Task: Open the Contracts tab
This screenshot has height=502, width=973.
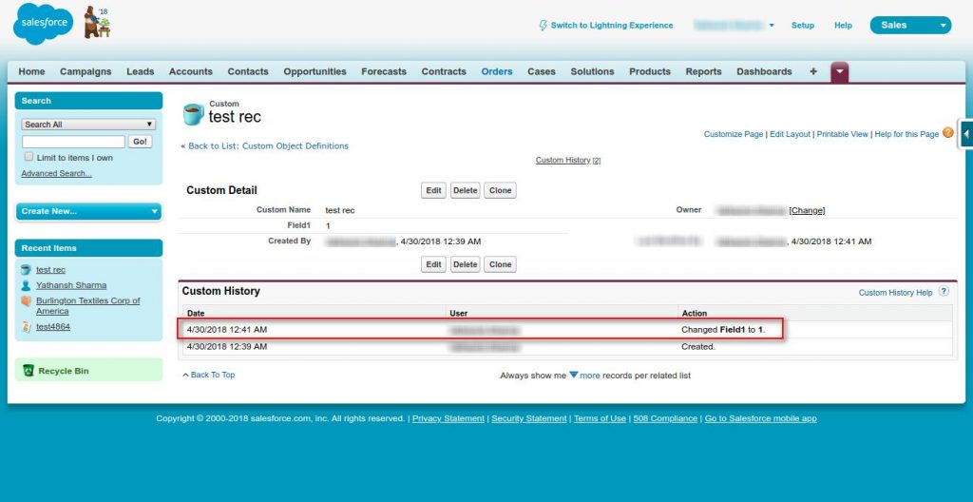Action: pyautogui.click(x=444, y=71)
